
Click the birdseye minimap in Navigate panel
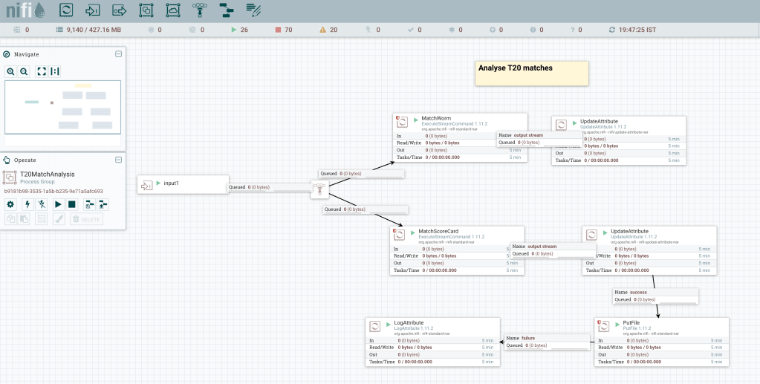[x=62, y=111]
